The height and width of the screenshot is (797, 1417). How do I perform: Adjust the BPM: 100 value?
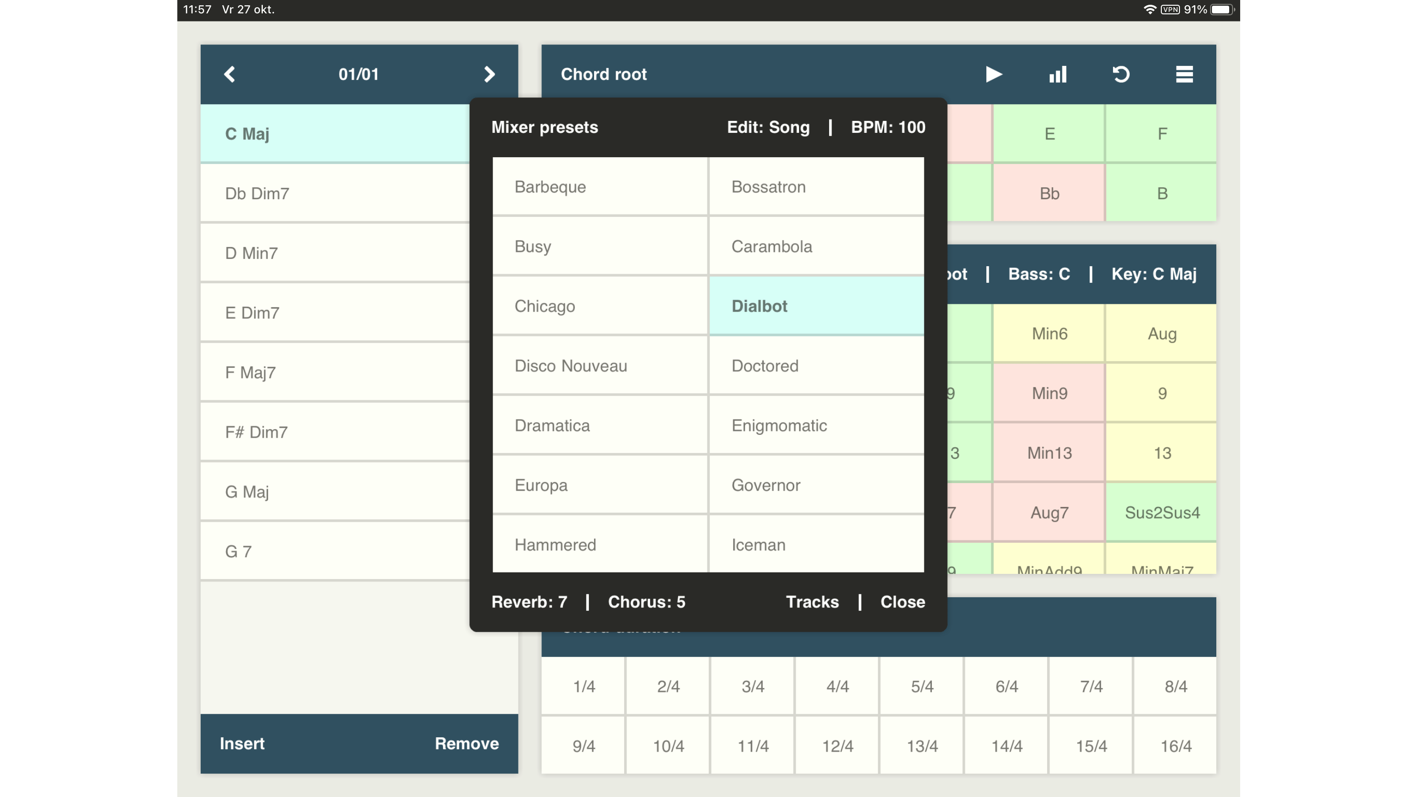[x=888, y=127]
